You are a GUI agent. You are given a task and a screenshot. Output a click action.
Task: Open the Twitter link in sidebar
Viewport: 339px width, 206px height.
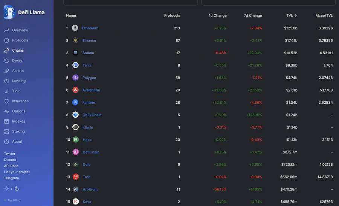click(x=10, y=154)
